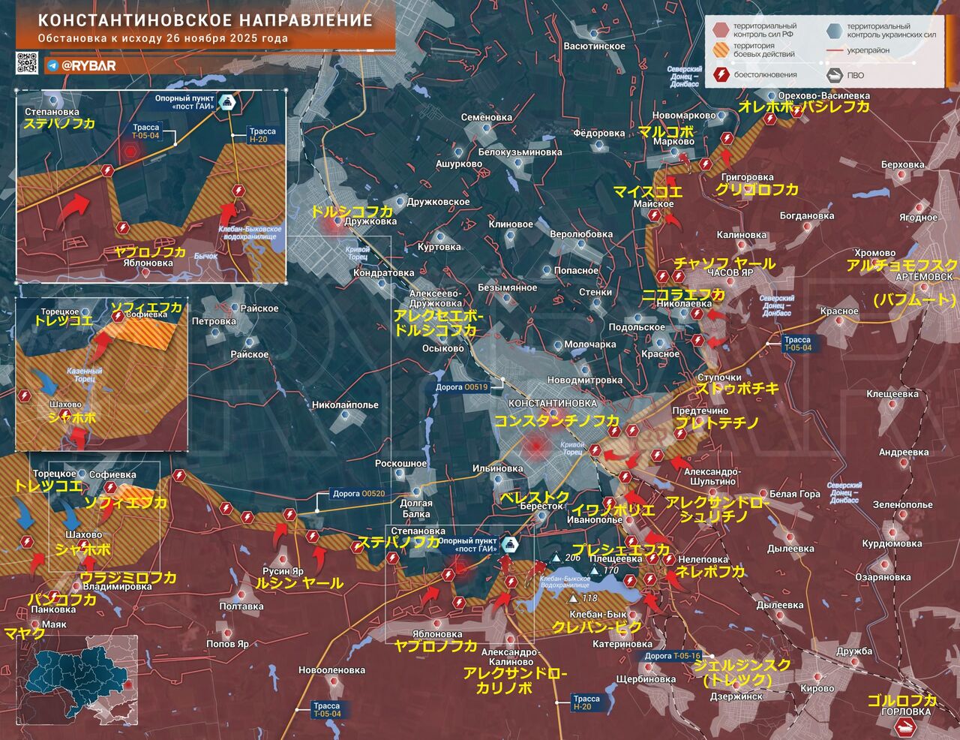Click the yellow アルチョモフスク label
Image resolution: width=960 pixels, height=740 pixels.
coord(901,265)
